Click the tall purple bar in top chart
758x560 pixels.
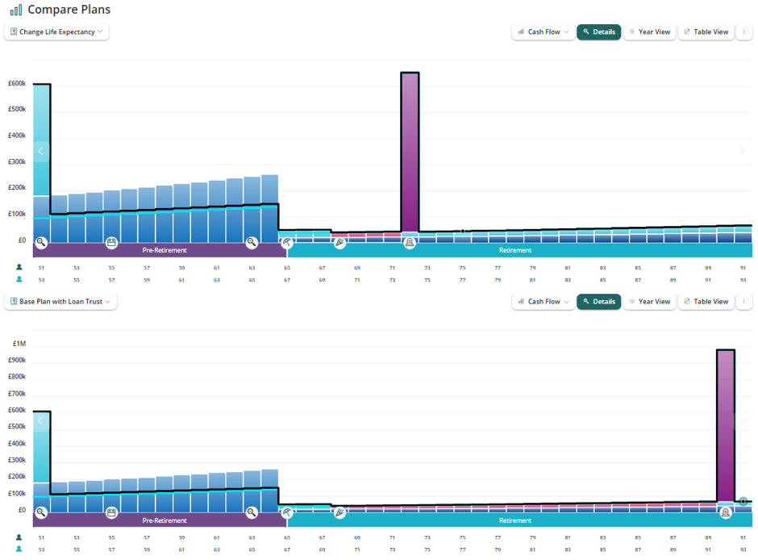[x=410, y=153]
